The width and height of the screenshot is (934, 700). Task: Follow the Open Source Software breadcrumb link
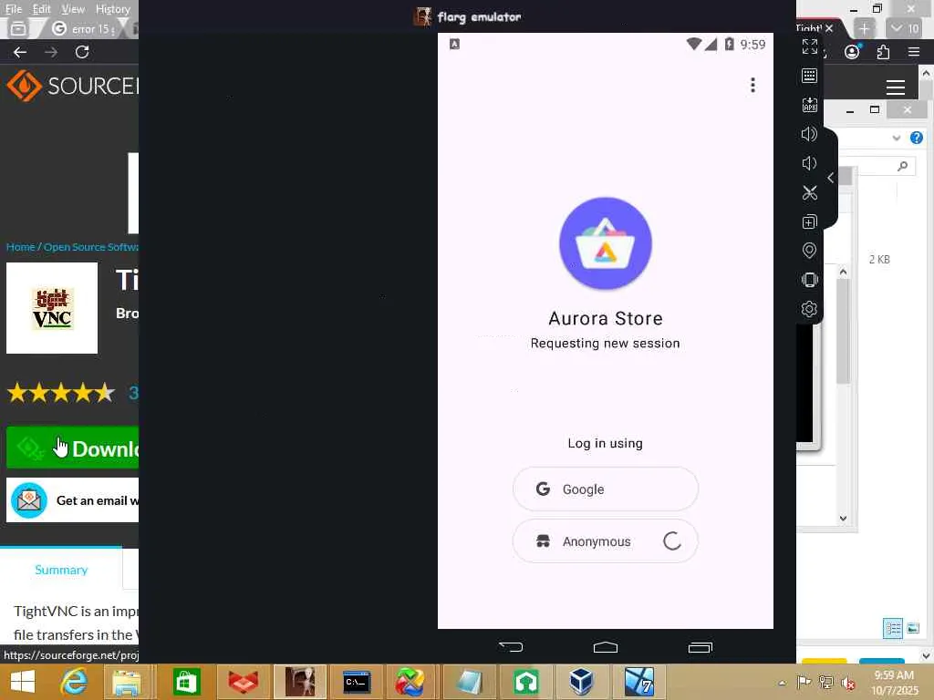coord(91,247)
